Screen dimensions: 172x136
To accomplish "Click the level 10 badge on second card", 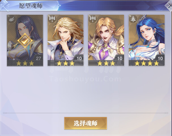I will (x=79, y=58).
